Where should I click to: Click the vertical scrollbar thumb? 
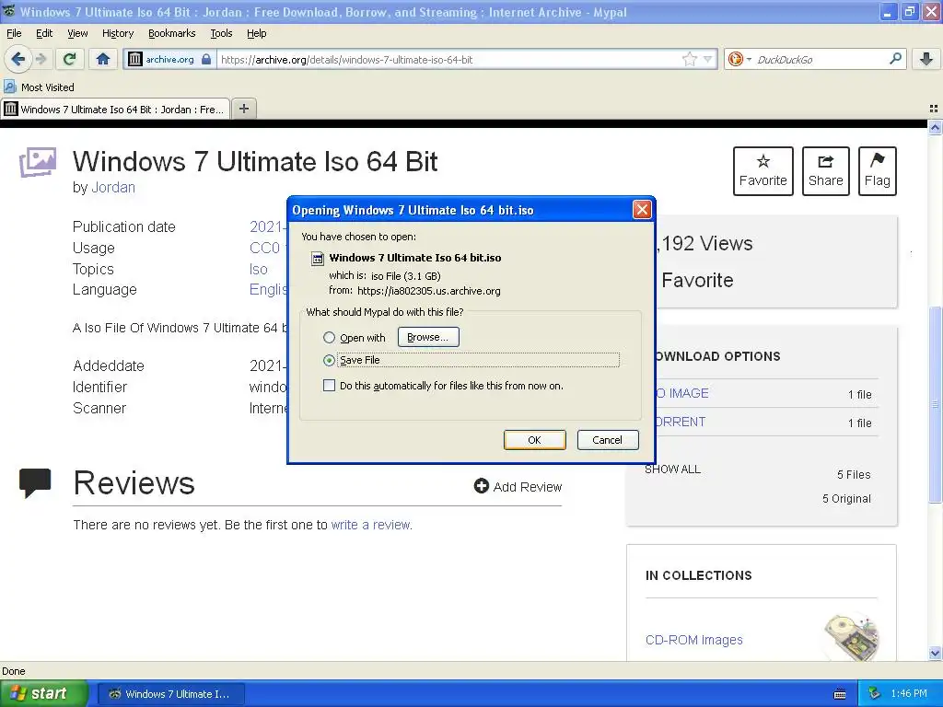coord(935,404)
